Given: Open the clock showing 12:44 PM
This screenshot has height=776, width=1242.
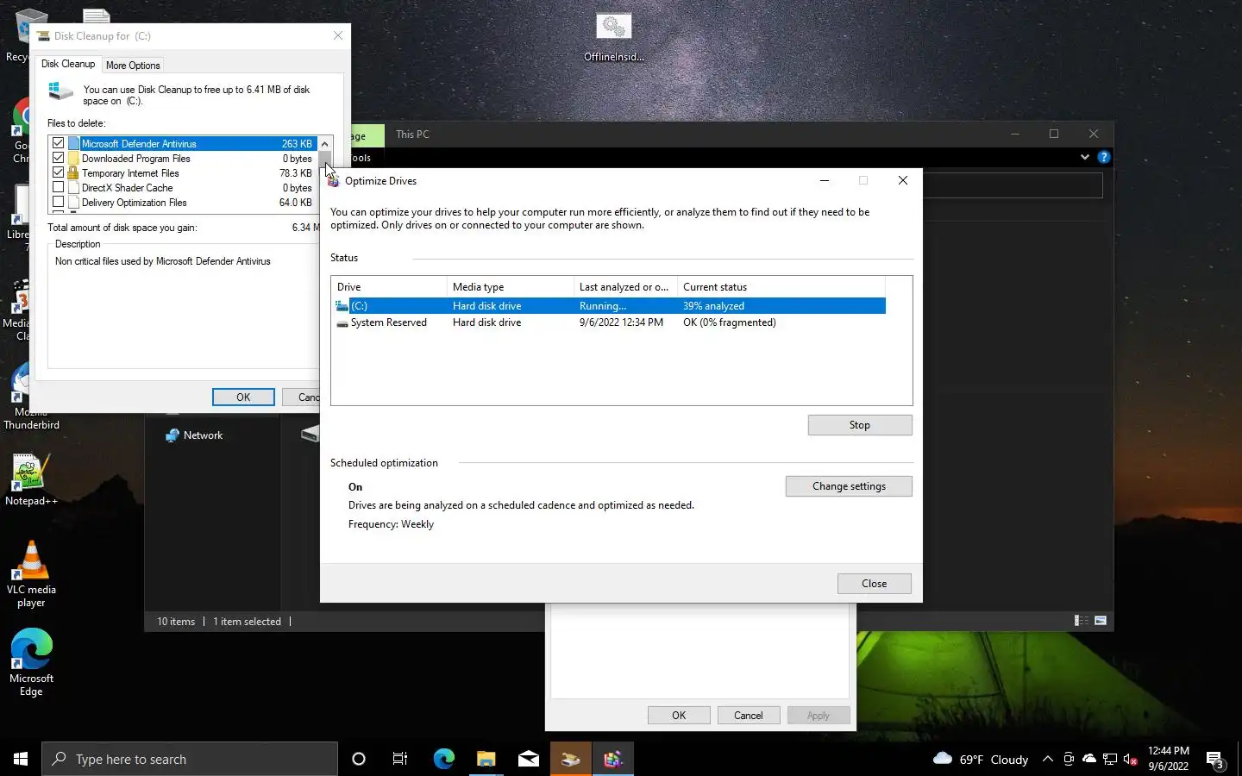Looking at the screenshot, I should tap(1168, 759).
